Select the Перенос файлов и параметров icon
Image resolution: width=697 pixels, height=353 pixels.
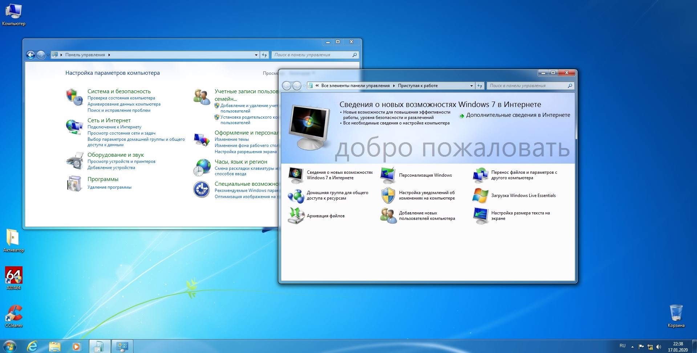(481, 175)
